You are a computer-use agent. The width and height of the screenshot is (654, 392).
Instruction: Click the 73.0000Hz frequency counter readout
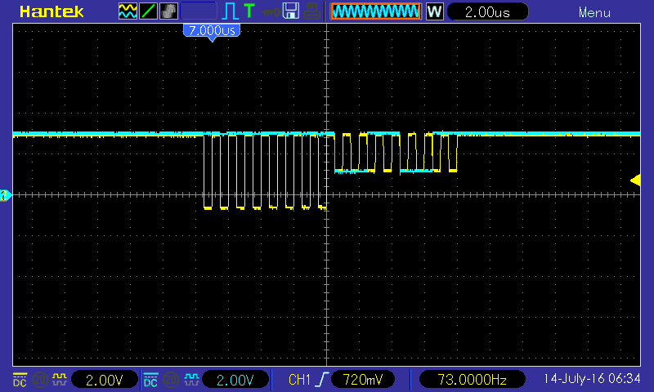pos(472,380)
